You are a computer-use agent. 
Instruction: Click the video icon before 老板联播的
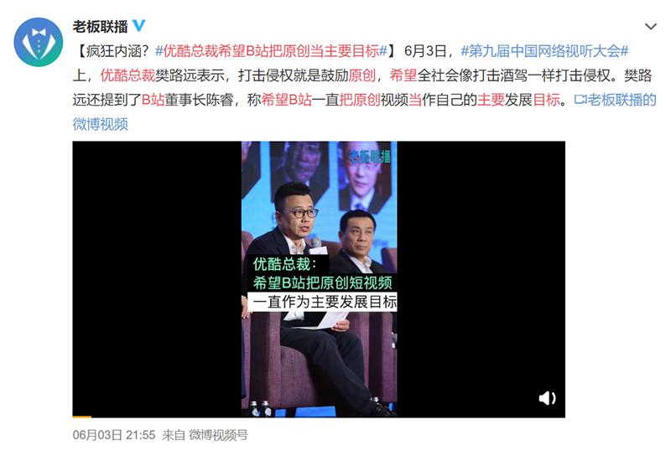coord(580,100)
